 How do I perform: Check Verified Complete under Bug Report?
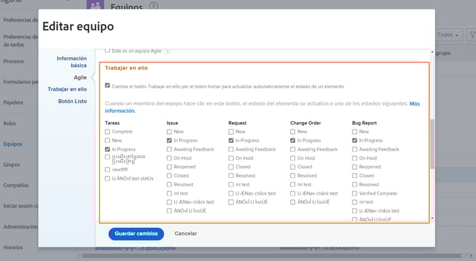click(355, 193)
